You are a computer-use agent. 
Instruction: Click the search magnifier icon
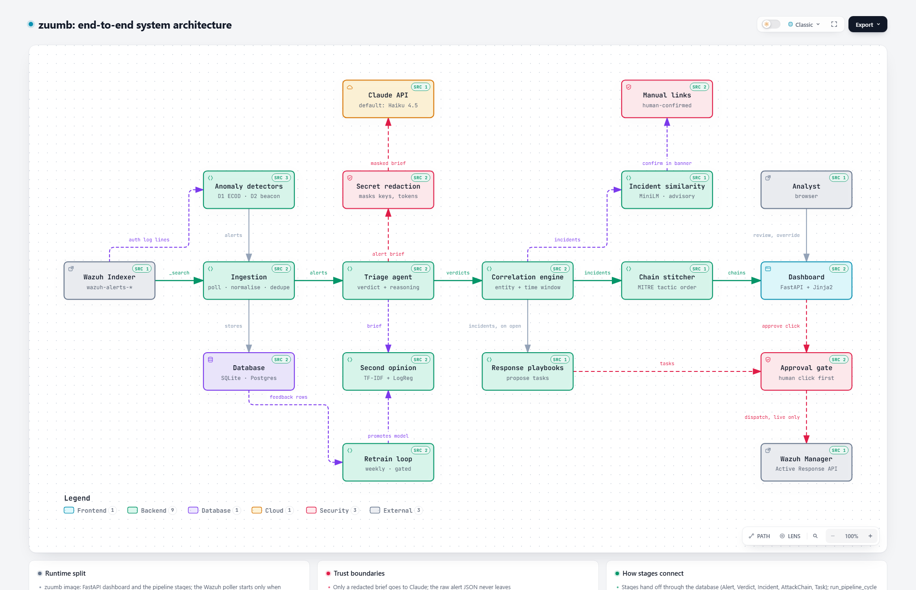[x=815, y=536]
